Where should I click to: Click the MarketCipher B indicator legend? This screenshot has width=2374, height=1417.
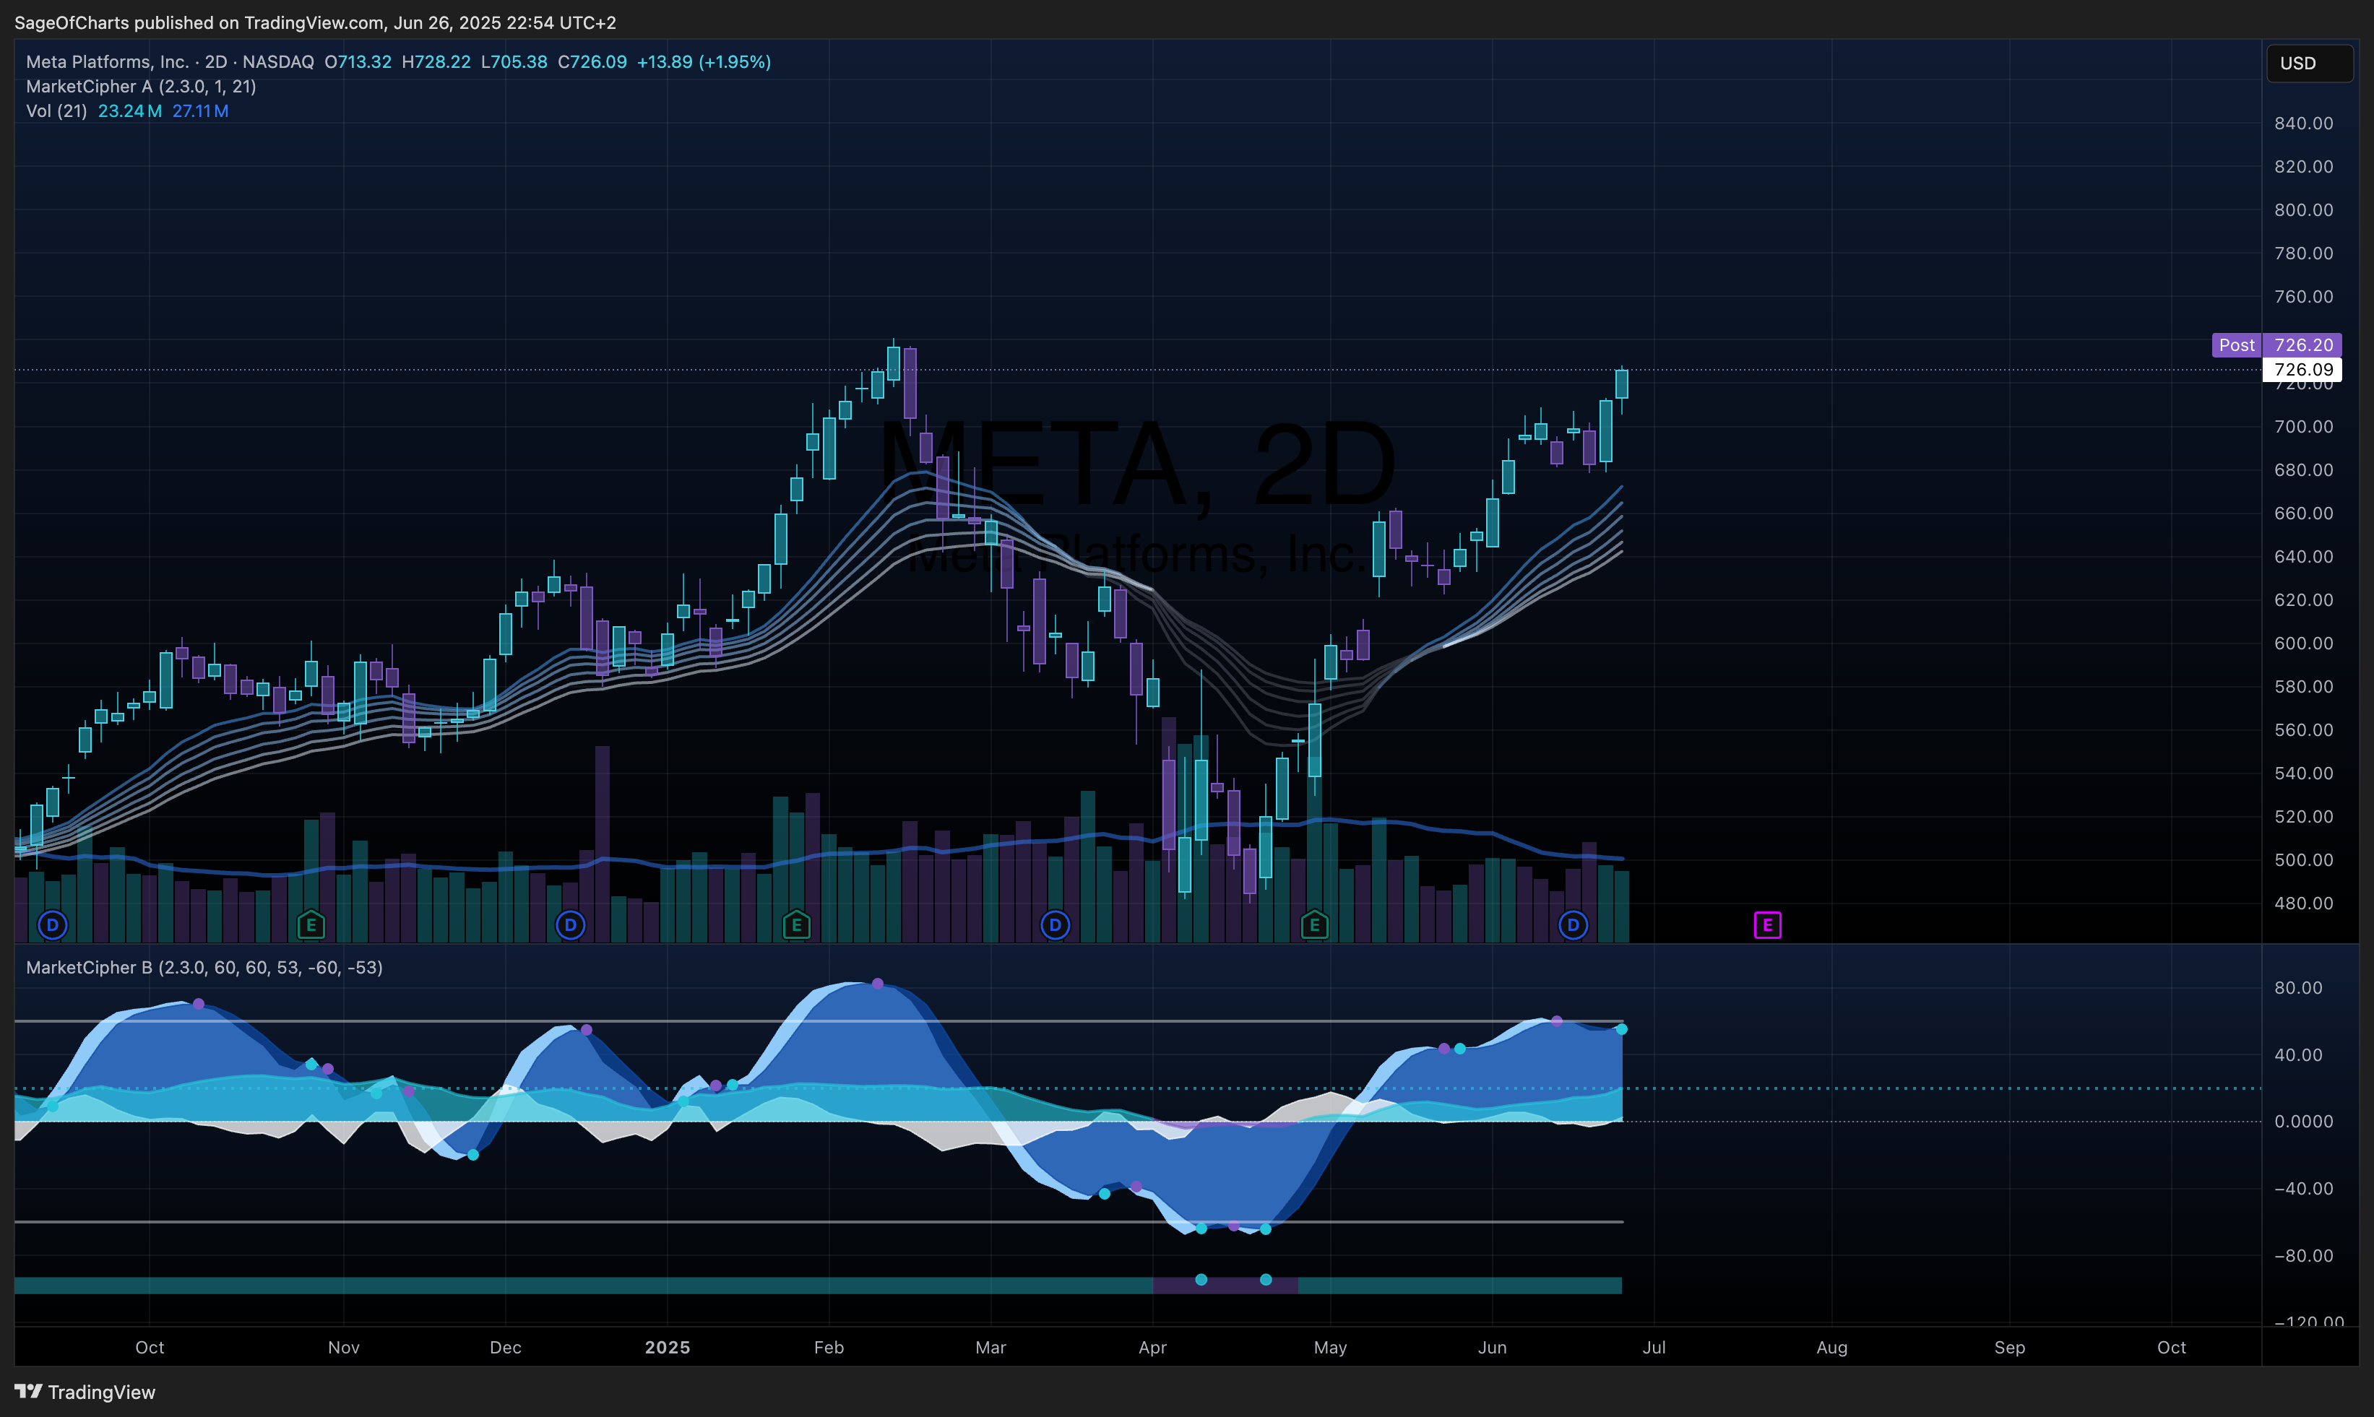point(204,967)
